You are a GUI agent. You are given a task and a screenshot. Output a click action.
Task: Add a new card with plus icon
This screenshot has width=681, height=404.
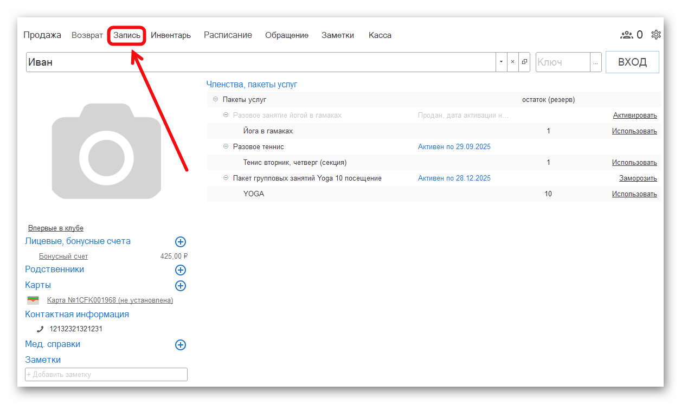point(181,286)
